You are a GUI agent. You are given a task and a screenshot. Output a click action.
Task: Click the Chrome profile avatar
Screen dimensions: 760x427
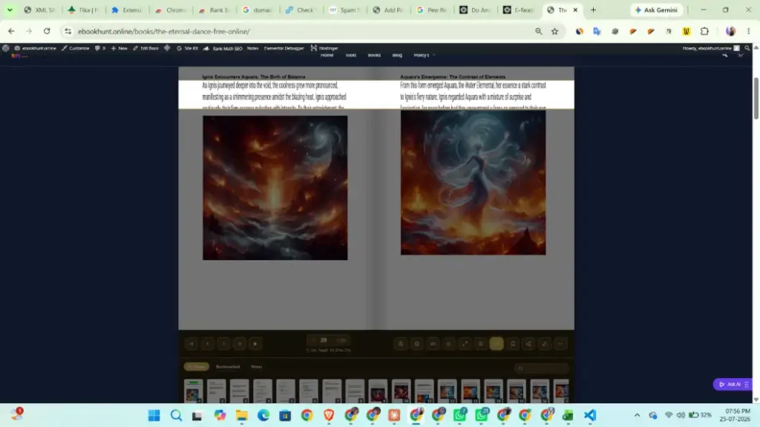tap(730, 31)
